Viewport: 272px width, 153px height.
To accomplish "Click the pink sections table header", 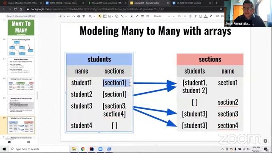I will pos(210,59).
